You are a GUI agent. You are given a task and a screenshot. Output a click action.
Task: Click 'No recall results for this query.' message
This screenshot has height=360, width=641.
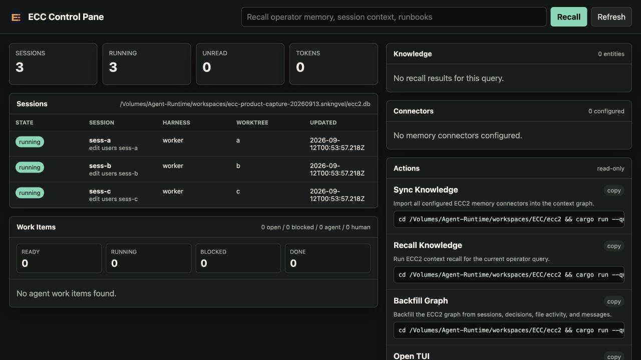click(449, 78)
